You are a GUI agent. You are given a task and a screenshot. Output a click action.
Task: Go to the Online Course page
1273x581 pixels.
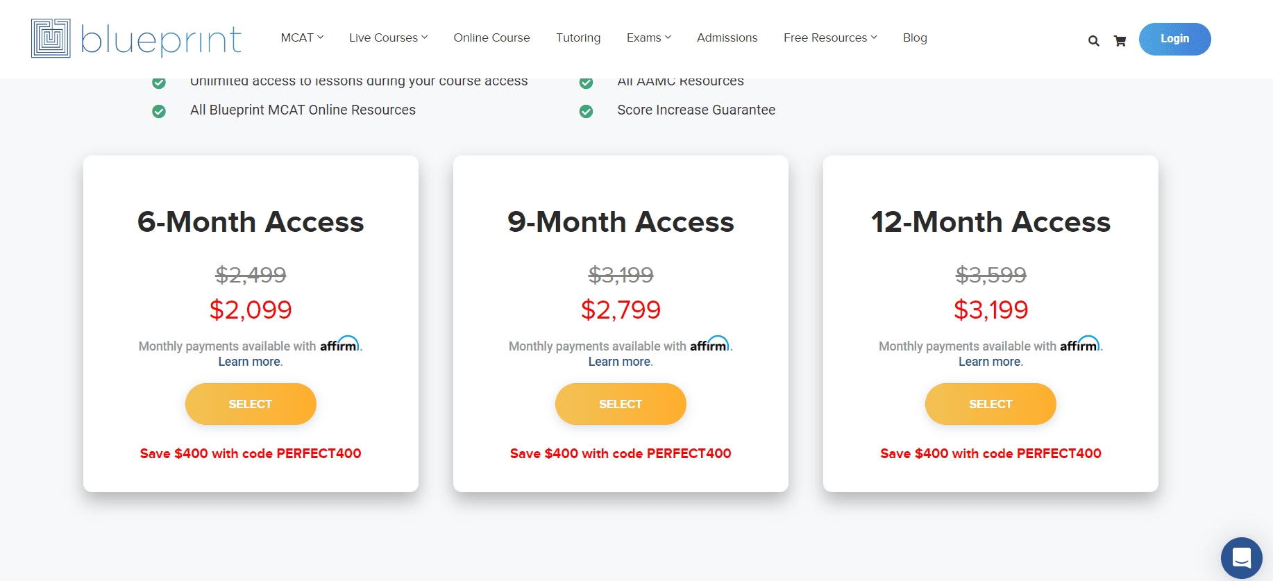pyautogui.click(x=491, y=37)
